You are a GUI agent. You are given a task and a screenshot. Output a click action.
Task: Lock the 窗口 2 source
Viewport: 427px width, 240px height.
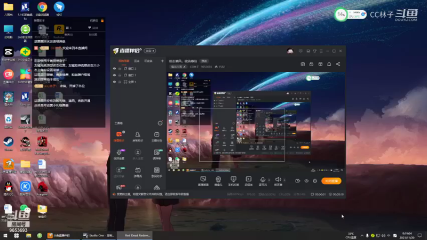[x=120, y=69]
